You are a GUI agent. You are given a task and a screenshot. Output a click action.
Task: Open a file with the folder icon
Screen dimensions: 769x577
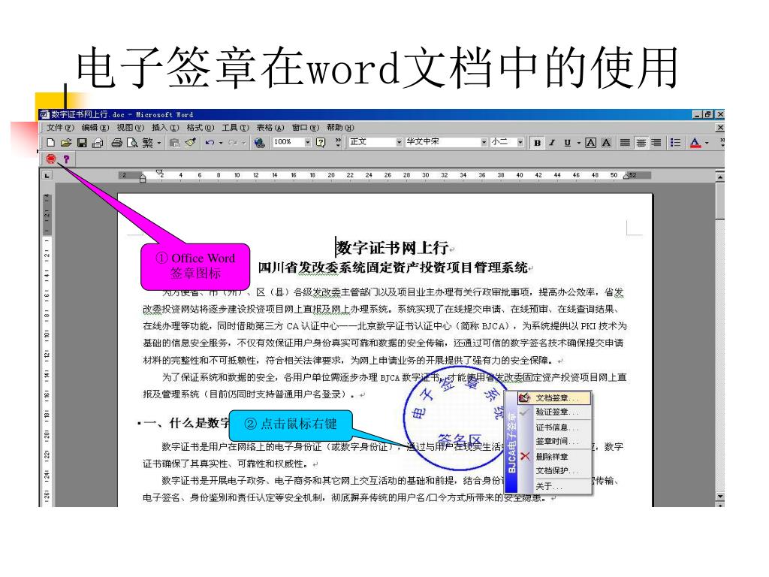pyautogui.click(x=66, y=143)
